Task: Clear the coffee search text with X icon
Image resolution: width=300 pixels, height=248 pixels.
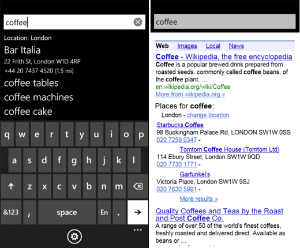Action: [138, 22]
